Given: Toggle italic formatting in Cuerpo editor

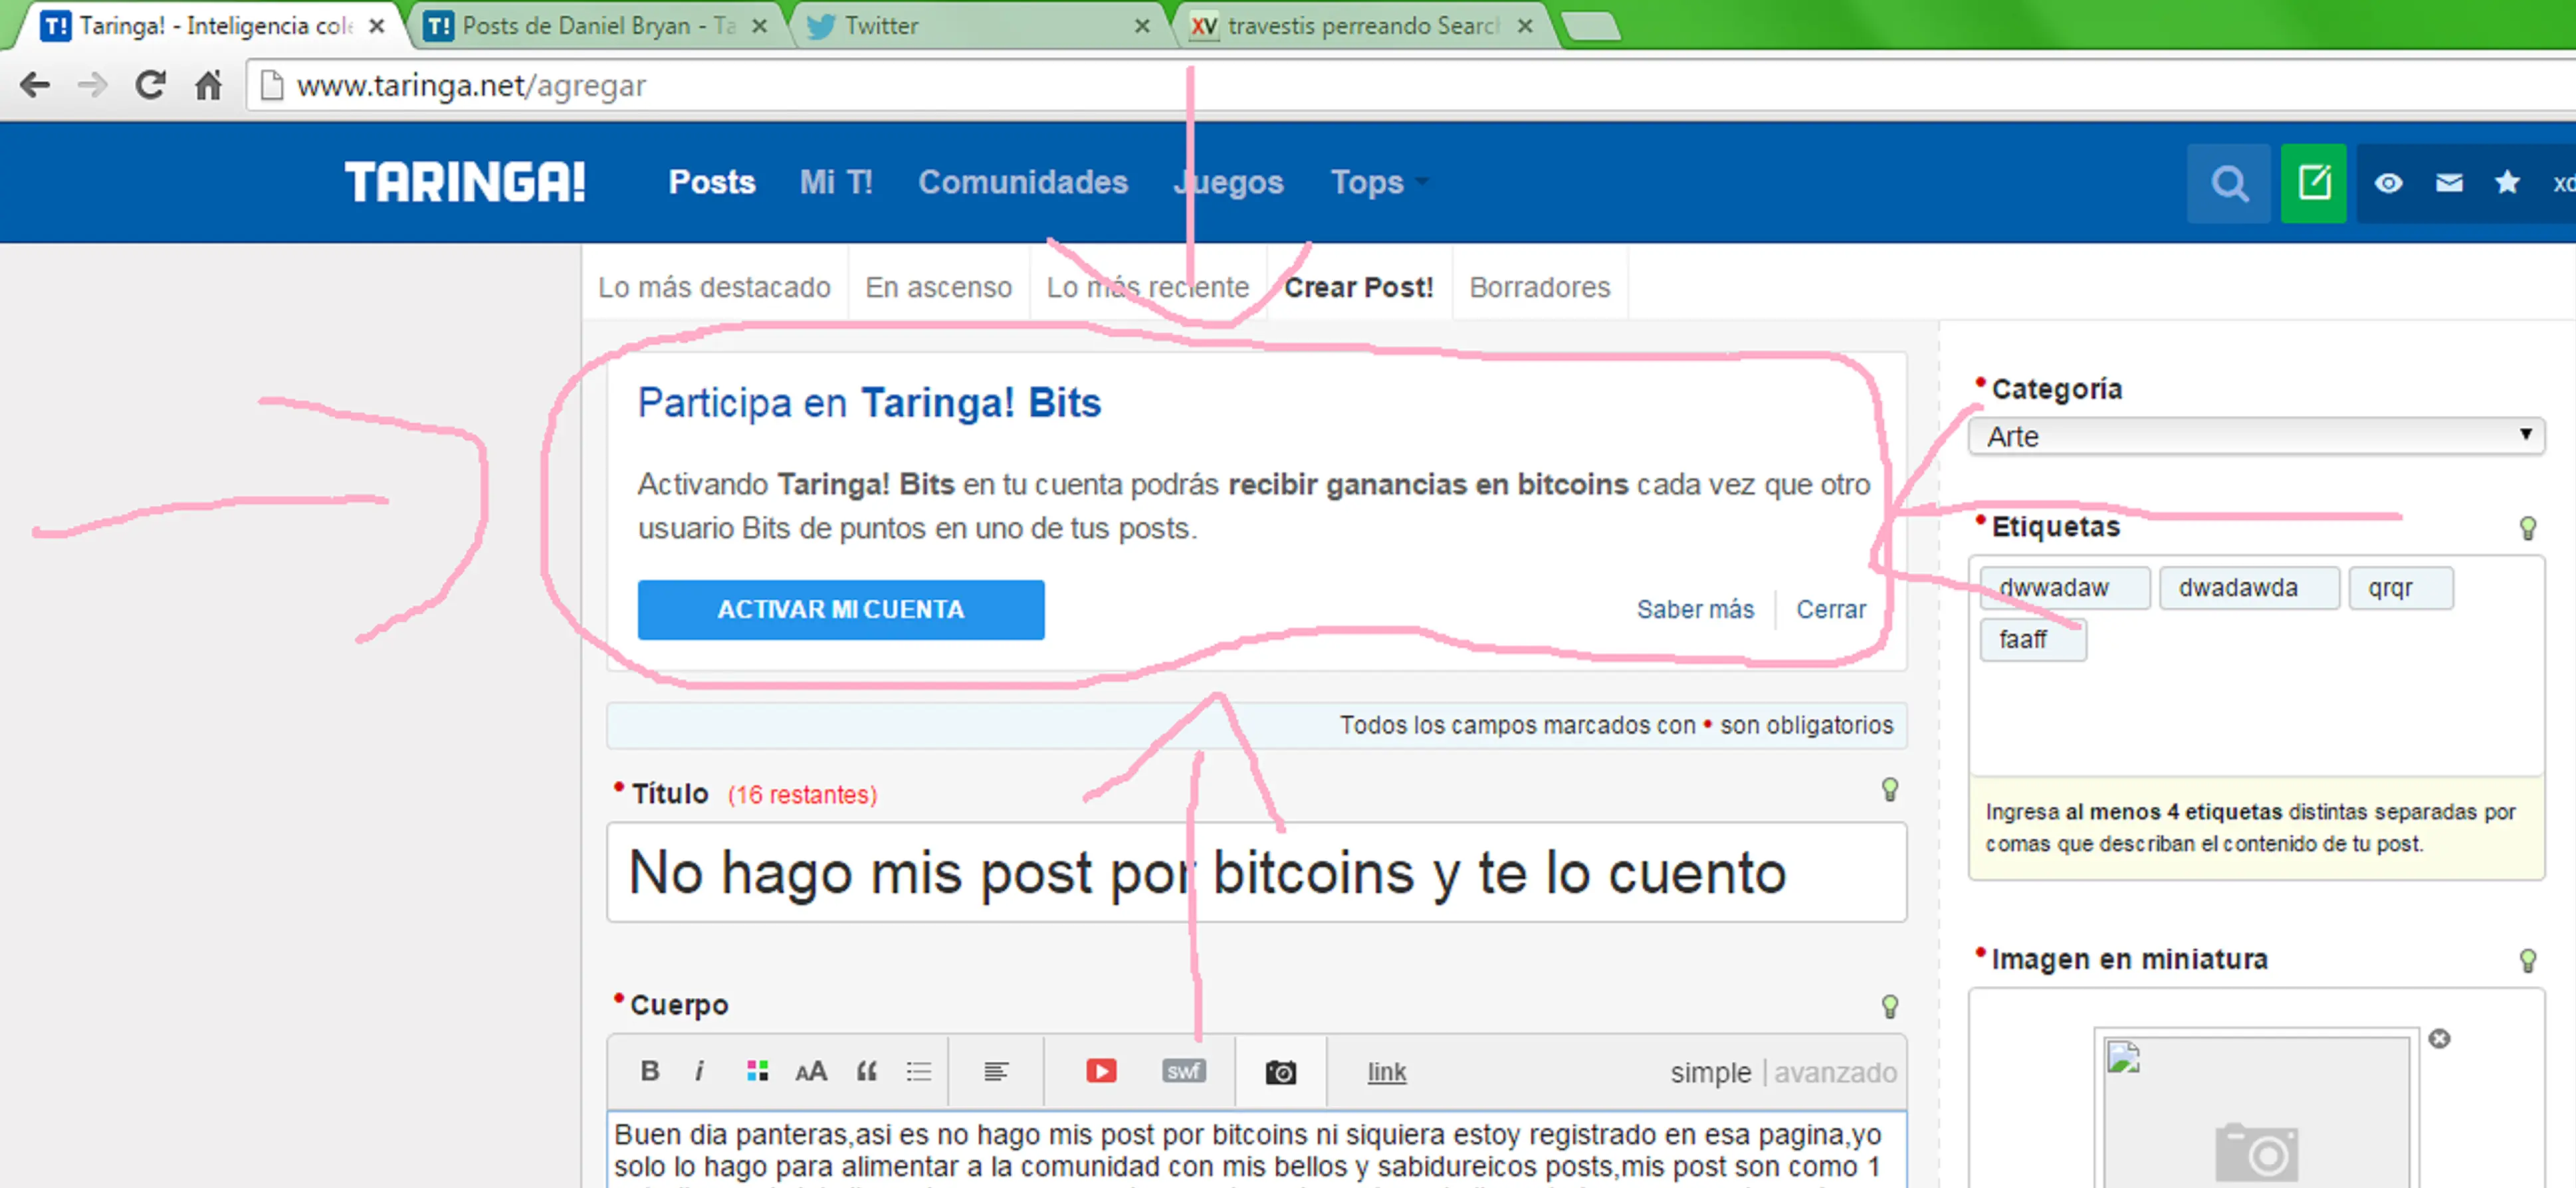Looking at the screenshot, I should [x=699, y=1071].
